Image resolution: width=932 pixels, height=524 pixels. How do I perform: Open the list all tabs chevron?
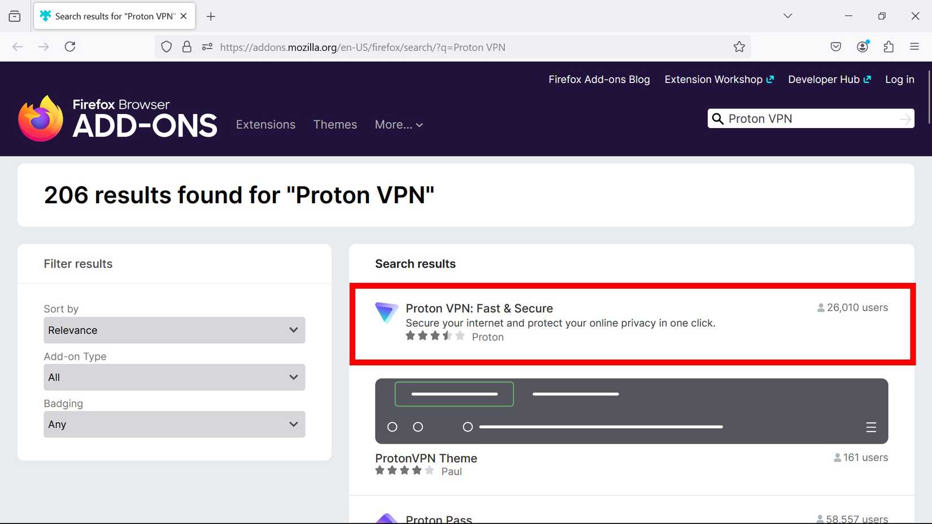[x=787, y=16]
